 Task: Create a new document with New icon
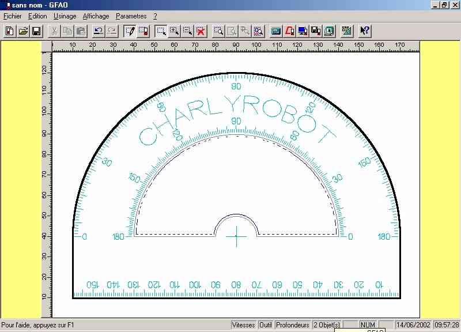9,31
